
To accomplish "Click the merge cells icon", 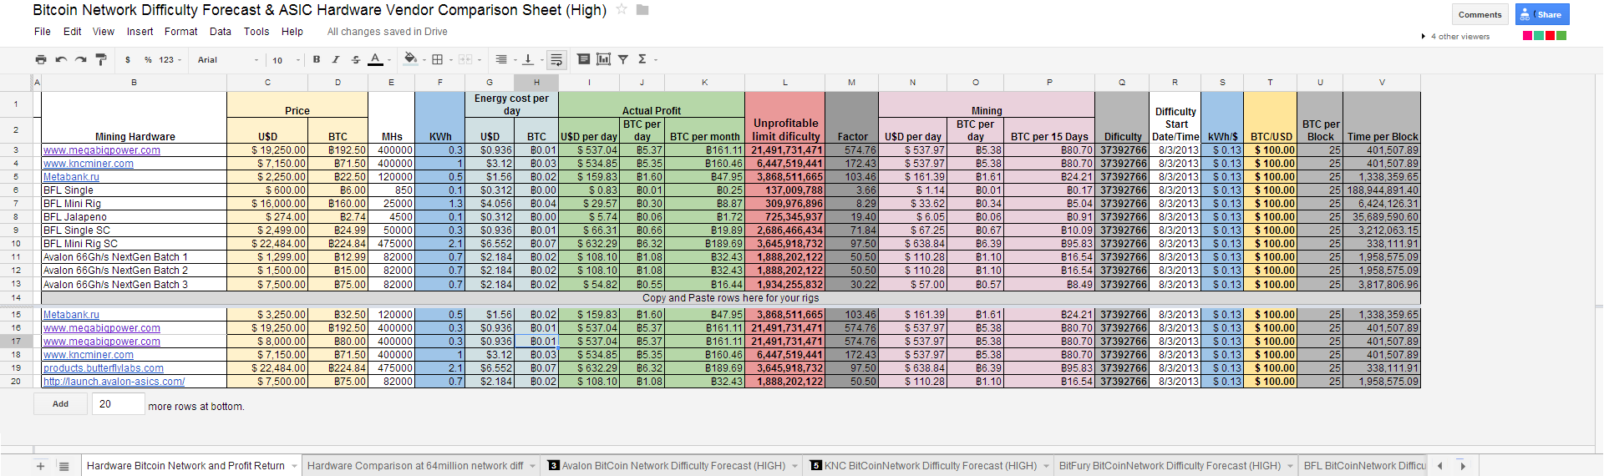I will 465,59.
